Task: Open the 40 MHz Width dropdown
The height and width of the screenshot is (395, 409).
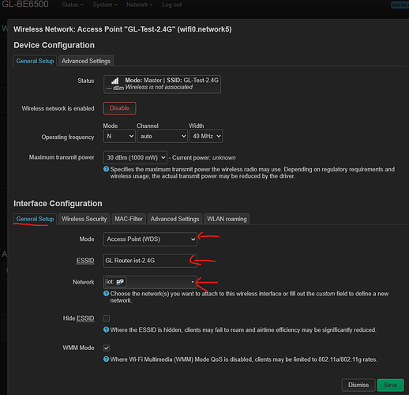Action: 206,136
